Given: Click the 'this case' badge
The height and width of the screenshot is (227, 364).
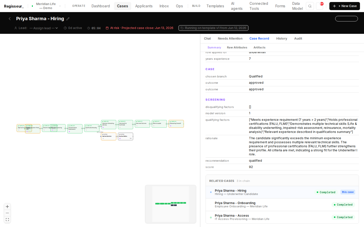Looking at the screenshot, I should 348,192.
